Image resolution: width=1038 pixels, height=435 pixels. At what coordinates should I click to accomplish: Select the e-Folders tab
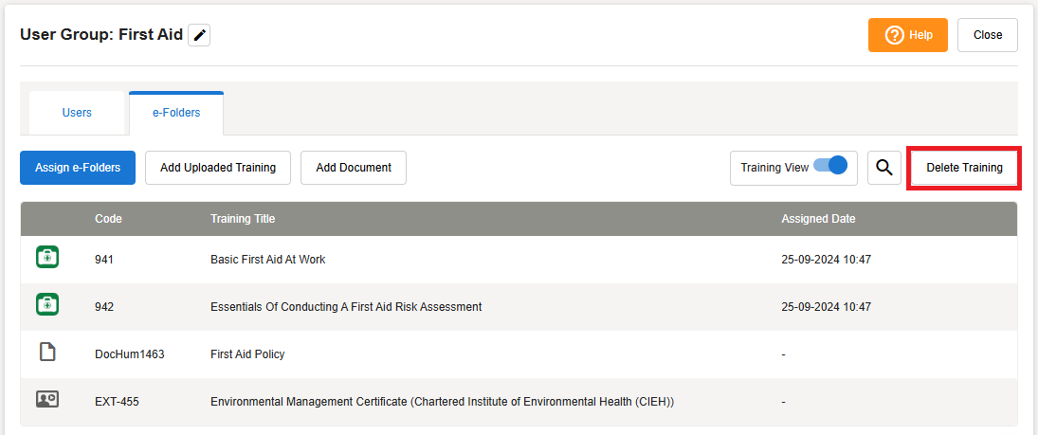176,113
